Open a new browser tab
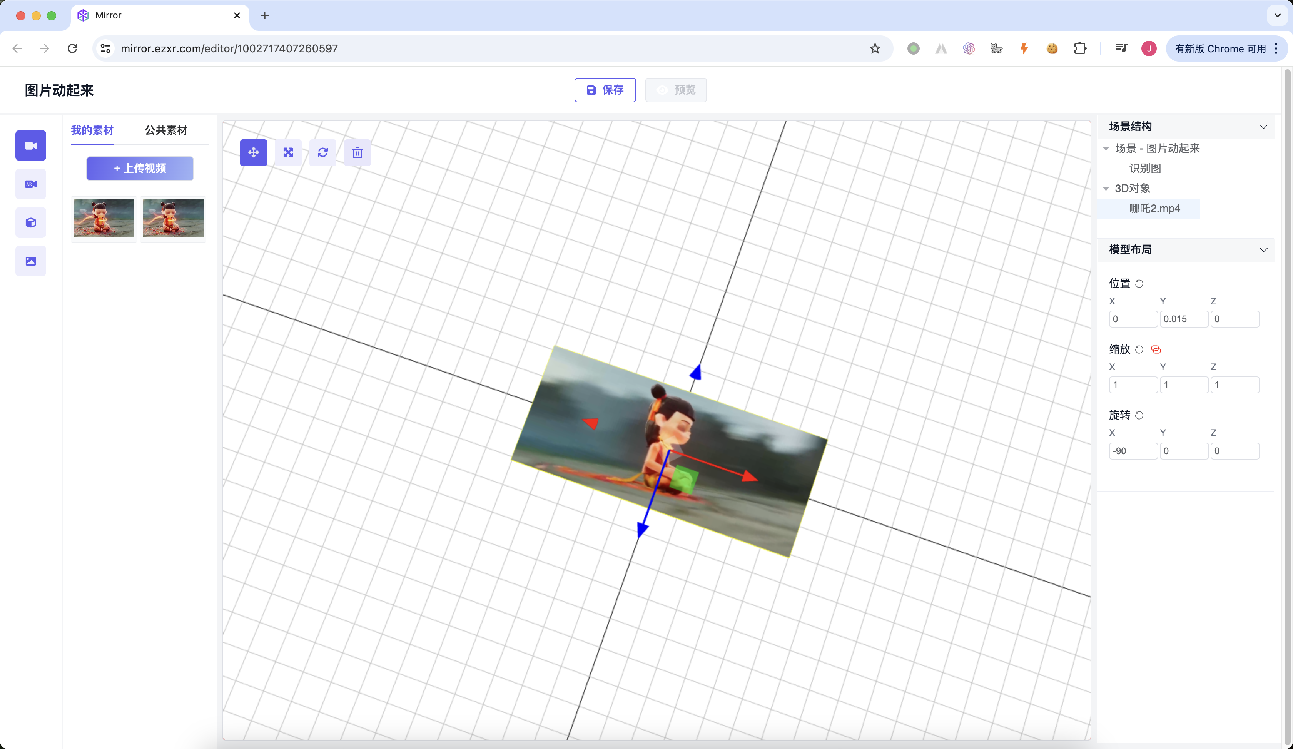The height and width of the screenshot is (749, 1293). (x=265, y=15)
